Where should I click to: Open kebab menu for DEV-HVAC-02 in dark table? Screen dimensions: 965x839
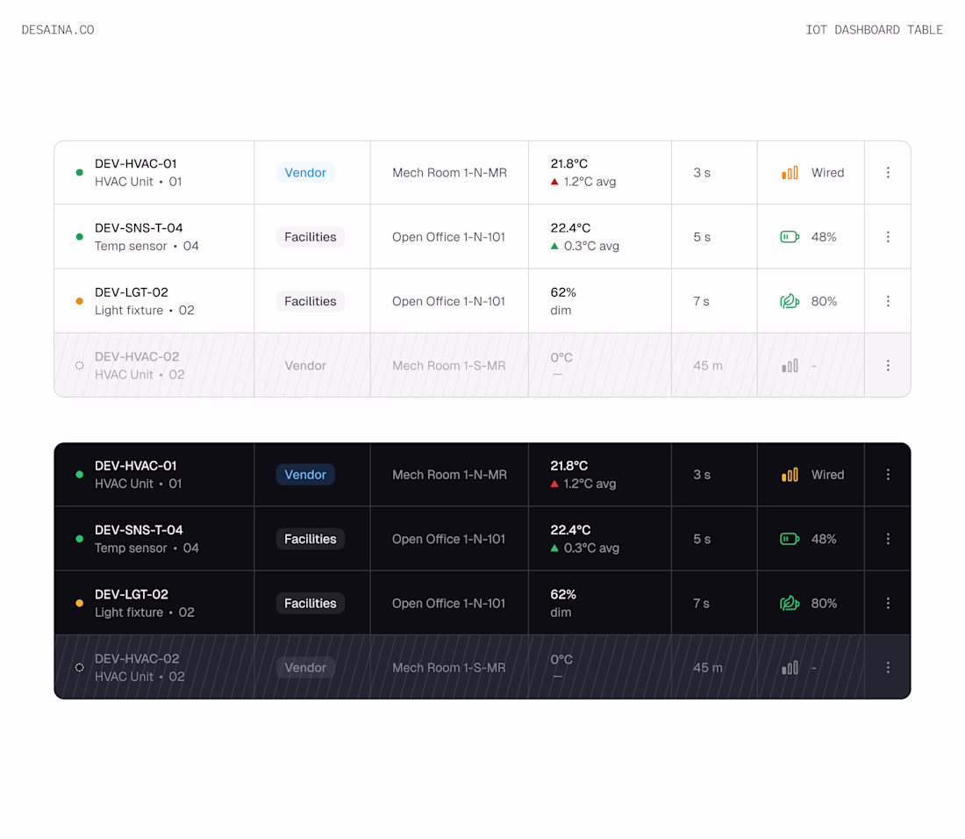click(x=888, y=668)
